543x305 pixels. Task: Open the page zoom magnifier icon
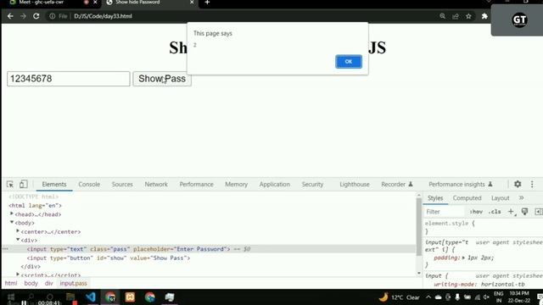pos(442,16)
